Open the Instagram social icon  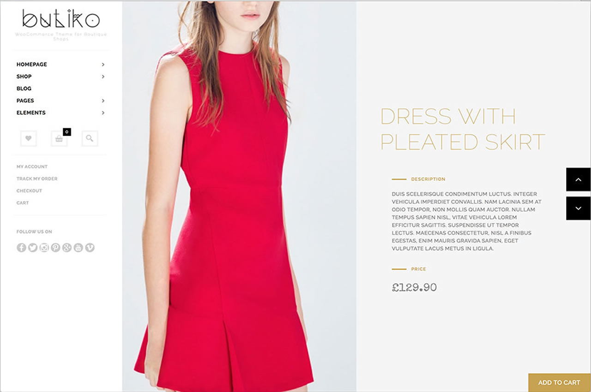tap(44, 248)
